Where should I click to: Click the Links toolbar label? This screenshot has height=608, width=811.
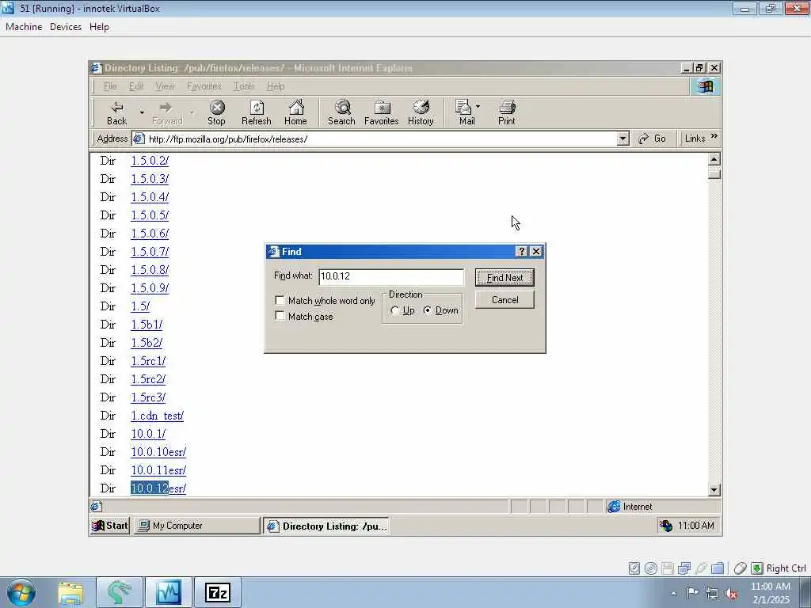(x=695, y=139)
